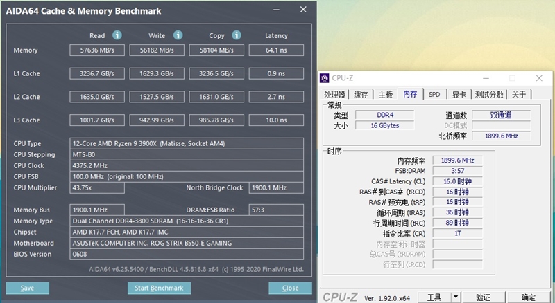Select L3 Cache Write value 942.99 GB/s
Image resolution: width=555 pixels, height=303 pixels.
(157, 120)
